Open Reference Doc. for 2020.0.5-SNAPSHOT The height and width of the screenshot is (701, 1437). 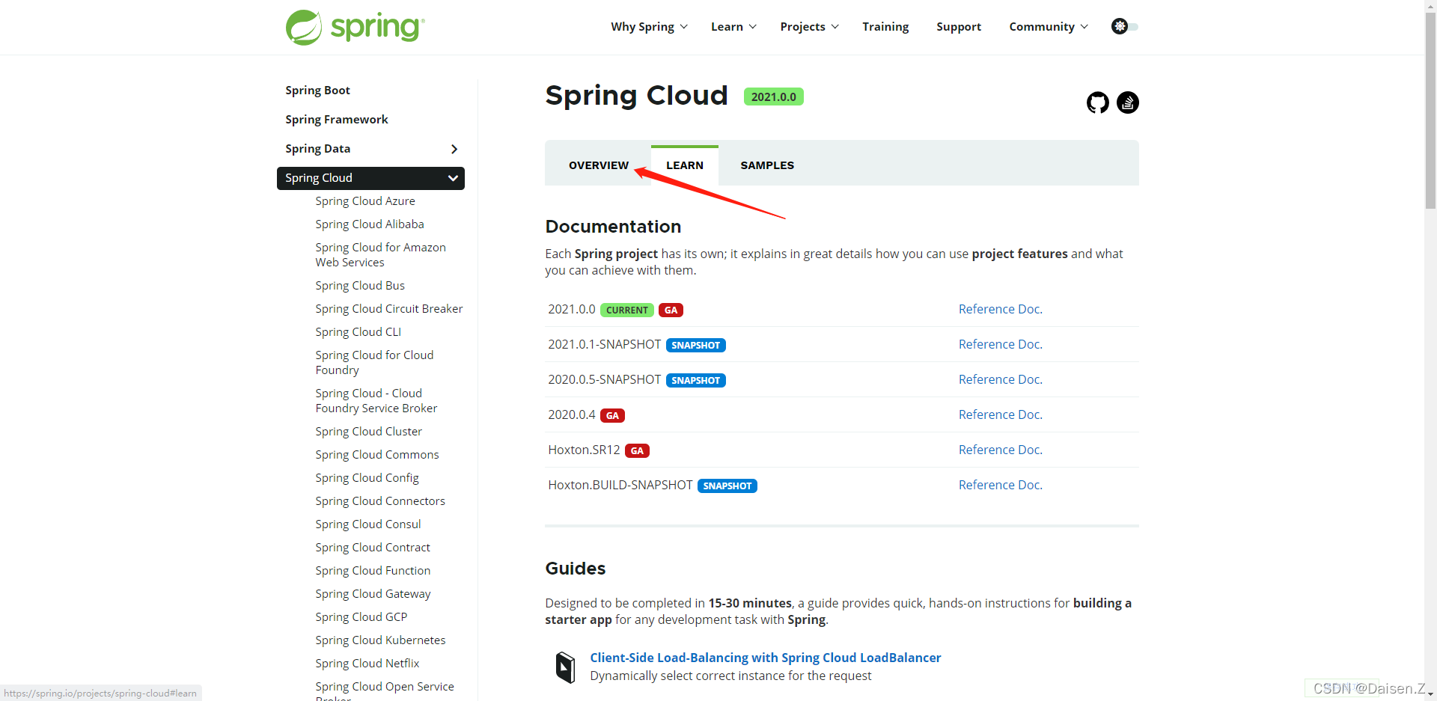1001,379
